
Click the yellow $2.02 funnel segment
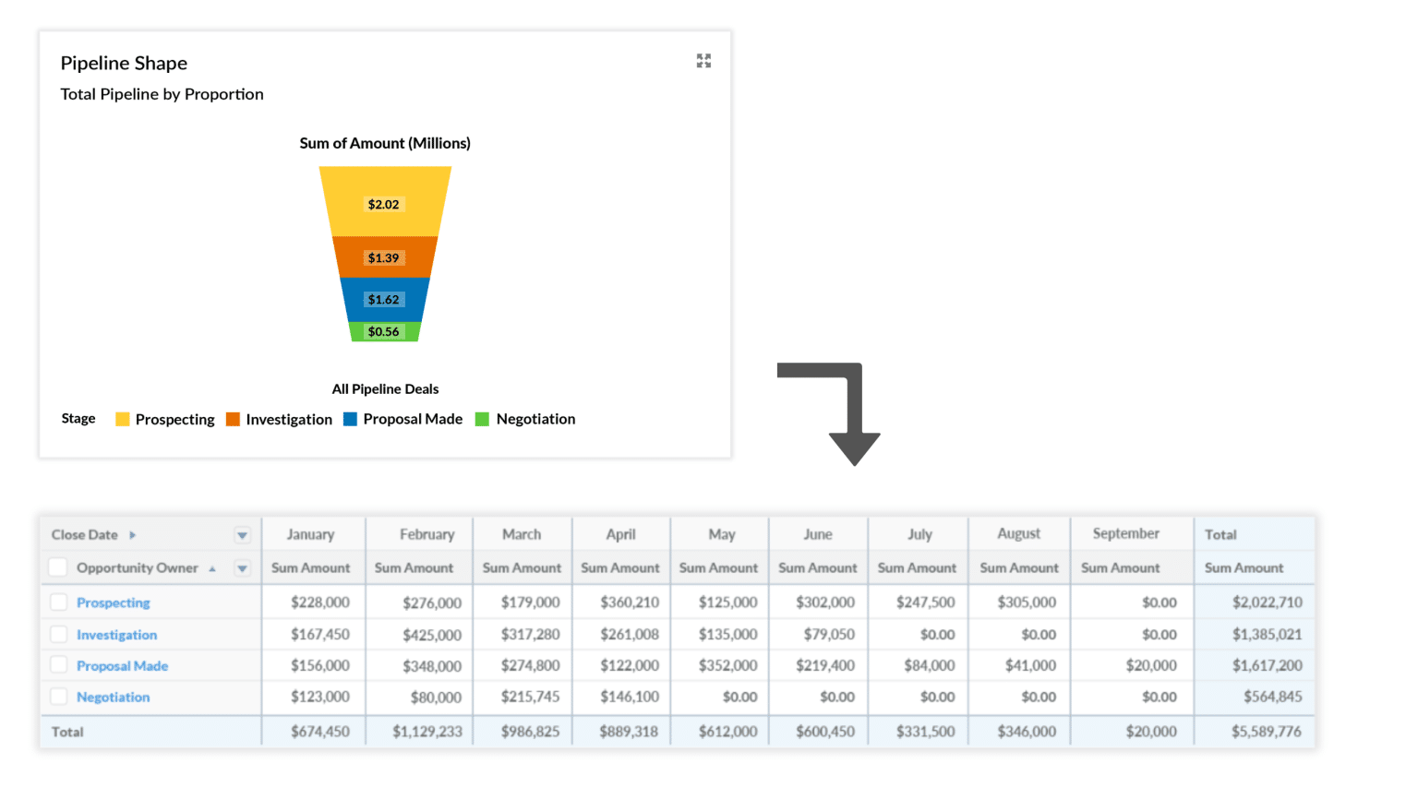(x=385, y=203)
